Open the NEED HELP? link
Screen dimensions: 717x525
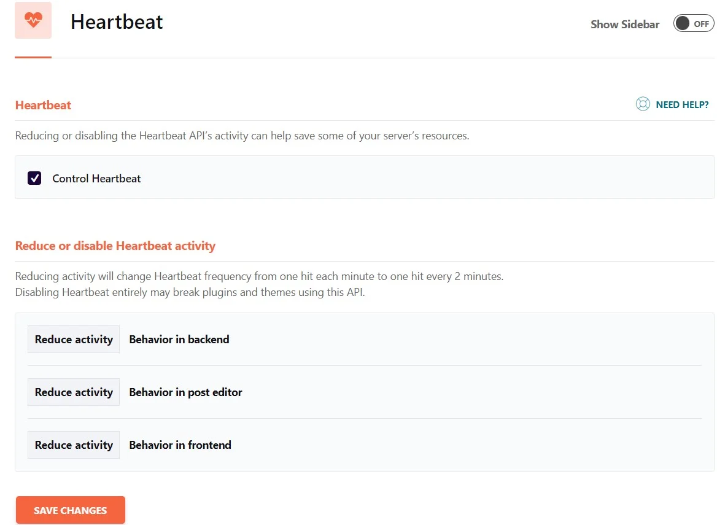(682, 105)
